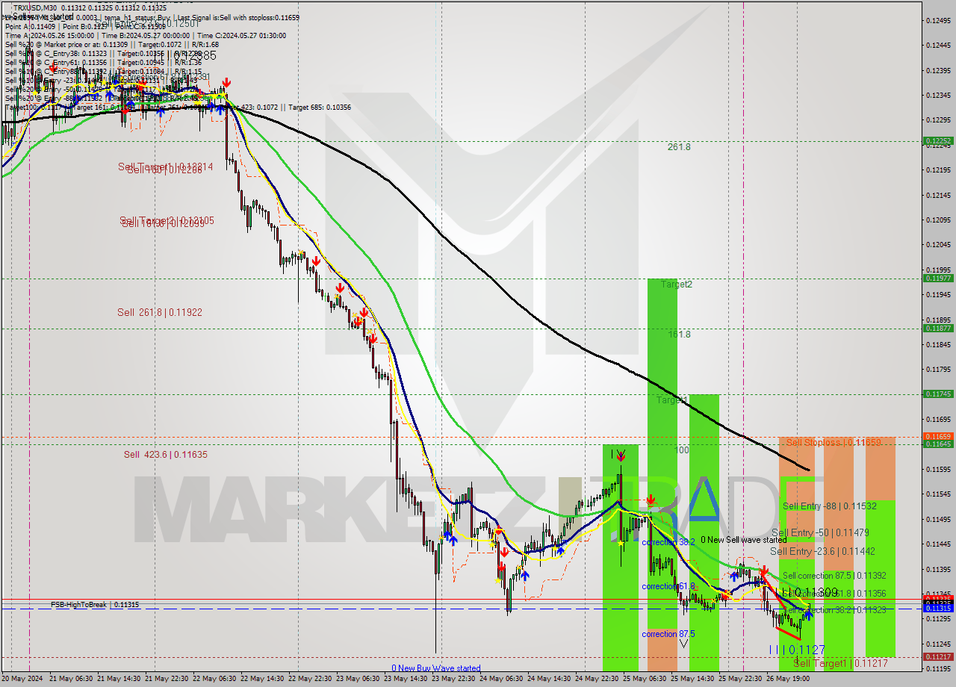Click the 'Sell Target1 | 0.11217' label
This screenshot has height=687, width=956.
point(840,663)
